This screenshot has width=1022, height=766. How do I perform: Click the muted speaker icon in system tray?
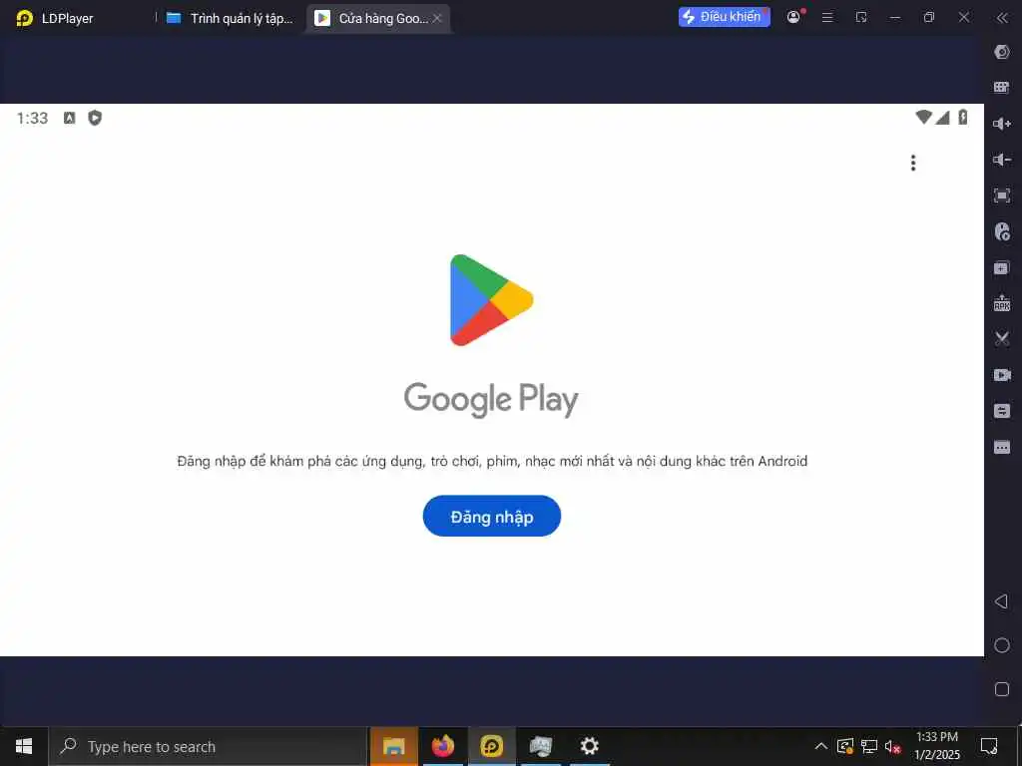(892, 746)
